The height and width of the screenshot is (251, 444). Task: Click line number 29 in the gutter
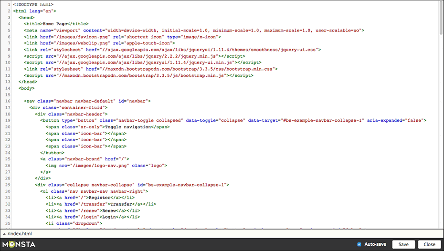click(8, 185)
